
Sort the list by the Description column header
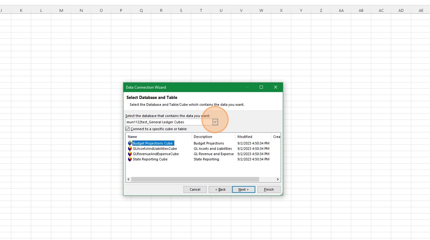pyautogui.click(x=213, y=137)
